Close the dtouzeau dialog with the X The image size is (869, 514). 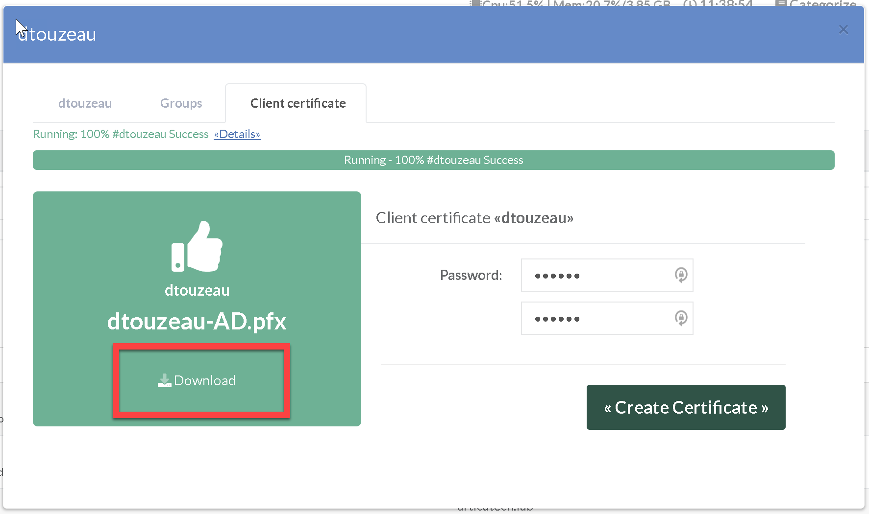[843, 30]
